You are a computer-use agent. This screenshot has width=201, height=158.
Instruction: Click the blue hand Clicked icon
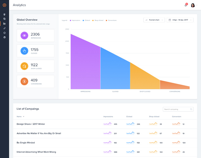[24, 51]
